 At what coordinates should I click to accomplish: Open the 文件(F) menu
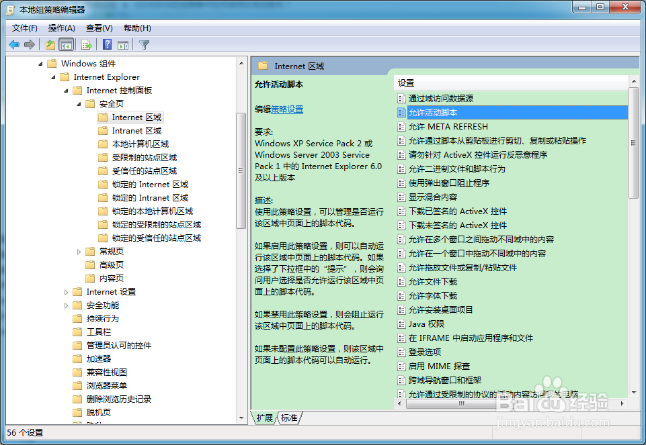(x=25, y=28)
